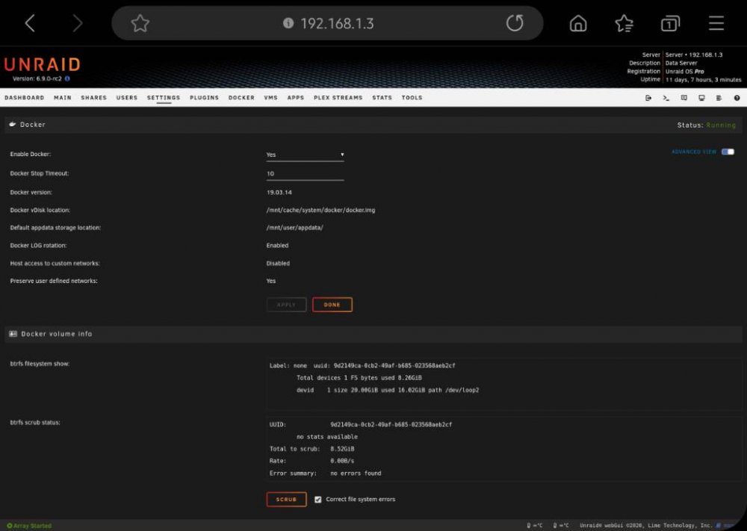
Task: Click the Uptime value in header
Action: (x=703, y=79)
